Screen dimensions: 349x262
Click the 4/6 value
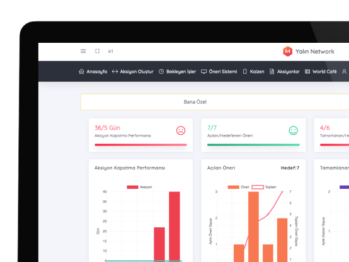point(324,128)
